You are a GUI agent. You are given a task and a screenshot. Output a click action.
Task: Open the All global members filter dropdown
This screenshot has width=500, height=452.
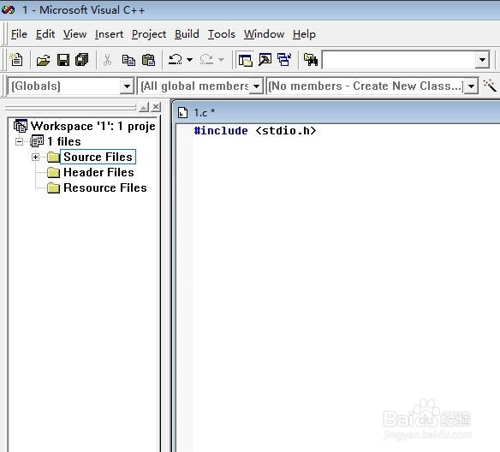(x=256, y=86)
